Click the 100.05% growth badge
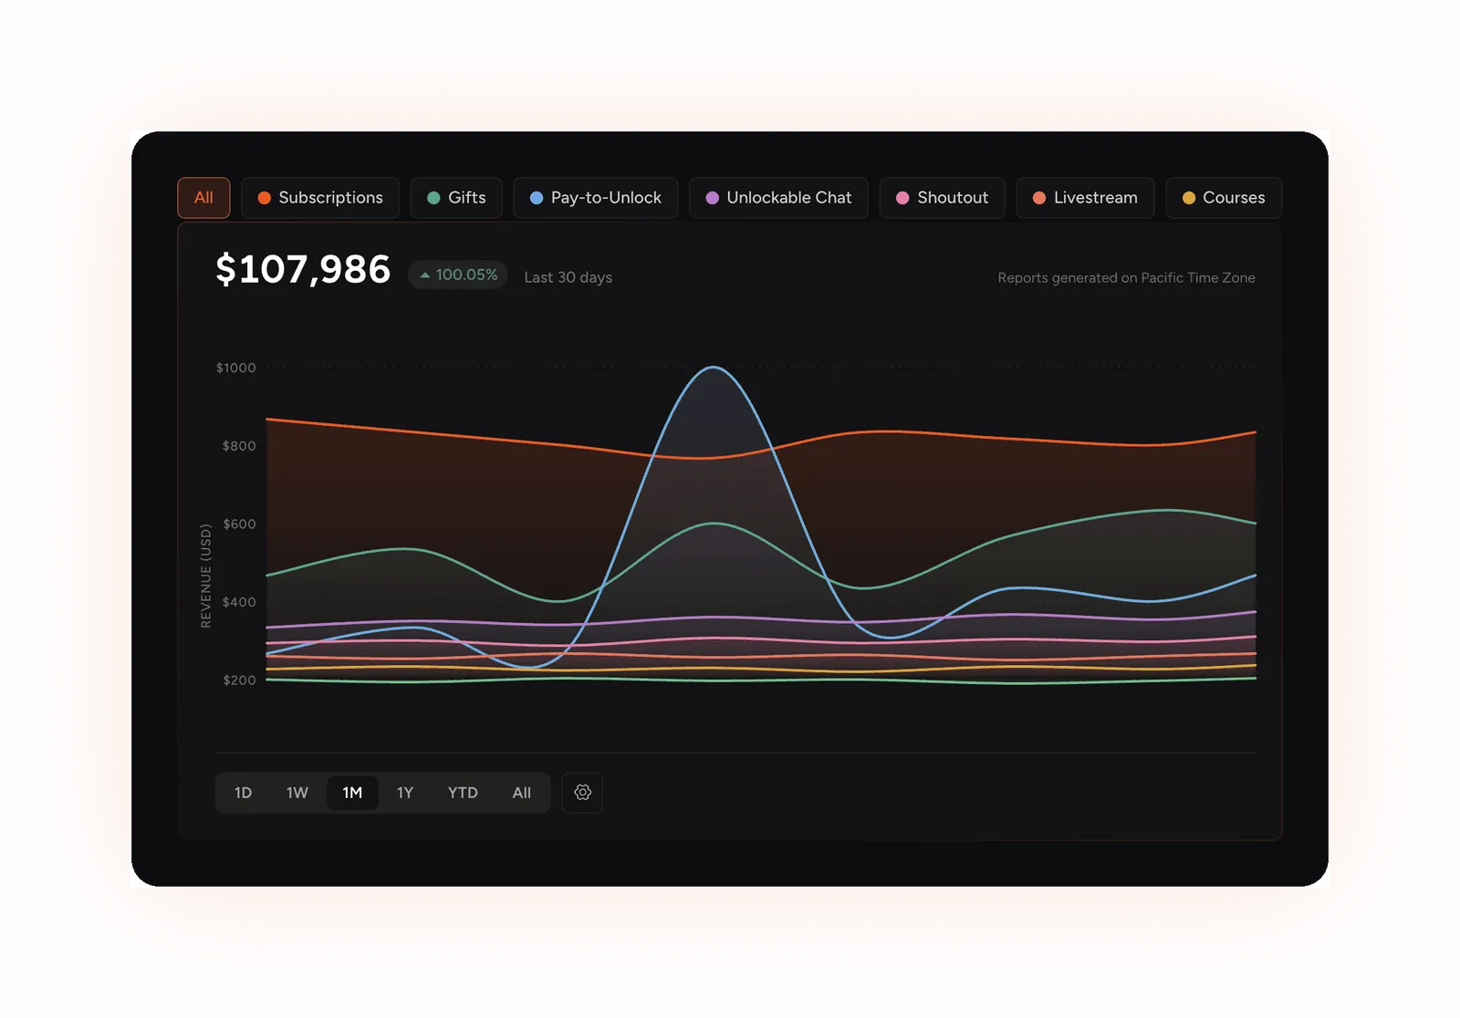This screenshot has height=1018, width=1460. pos(458,275)
